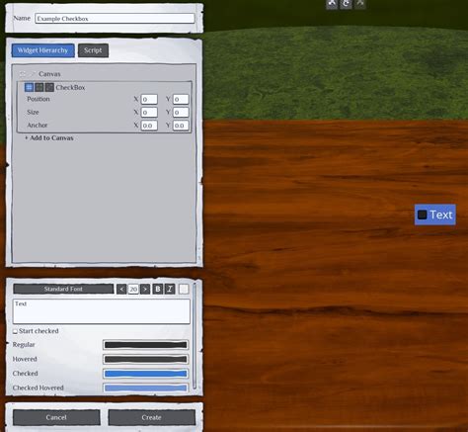Open the Standard Font dropdown
This screenshot has width=468, height=432.
63,289
